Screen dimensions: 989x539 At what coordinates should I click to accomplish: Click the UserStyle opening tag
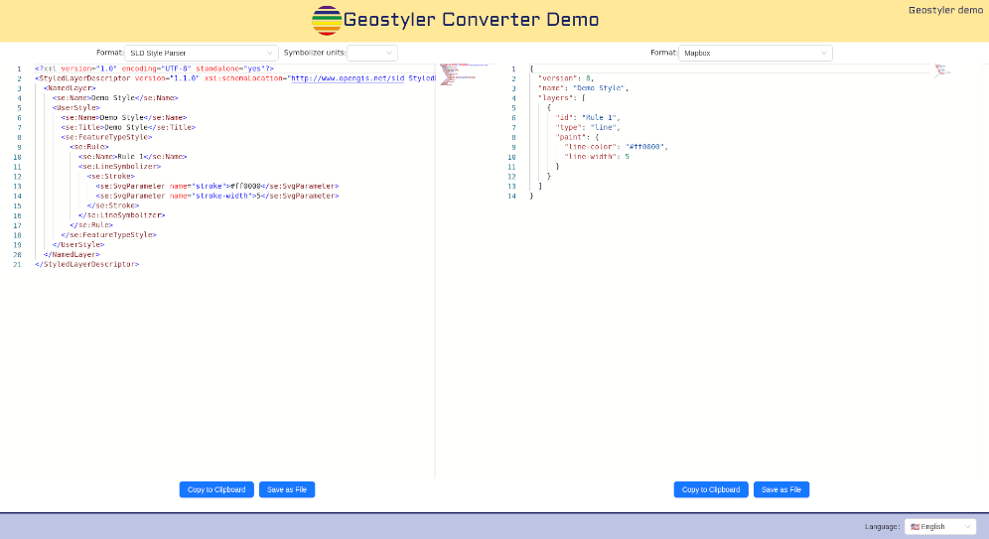(76, 108)
